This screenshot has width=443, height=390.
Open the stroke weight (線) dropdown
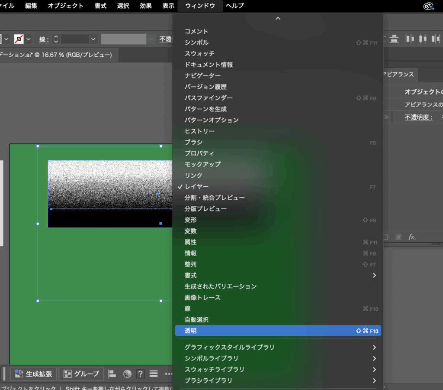(93, 39)
